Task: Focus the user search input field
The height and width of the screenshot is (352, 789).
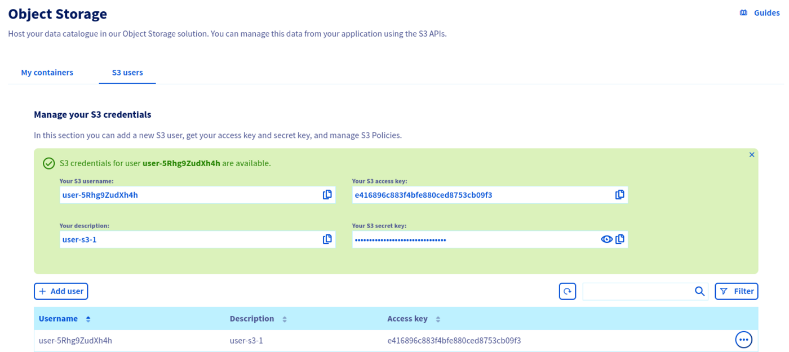Action: coord(637,291)
